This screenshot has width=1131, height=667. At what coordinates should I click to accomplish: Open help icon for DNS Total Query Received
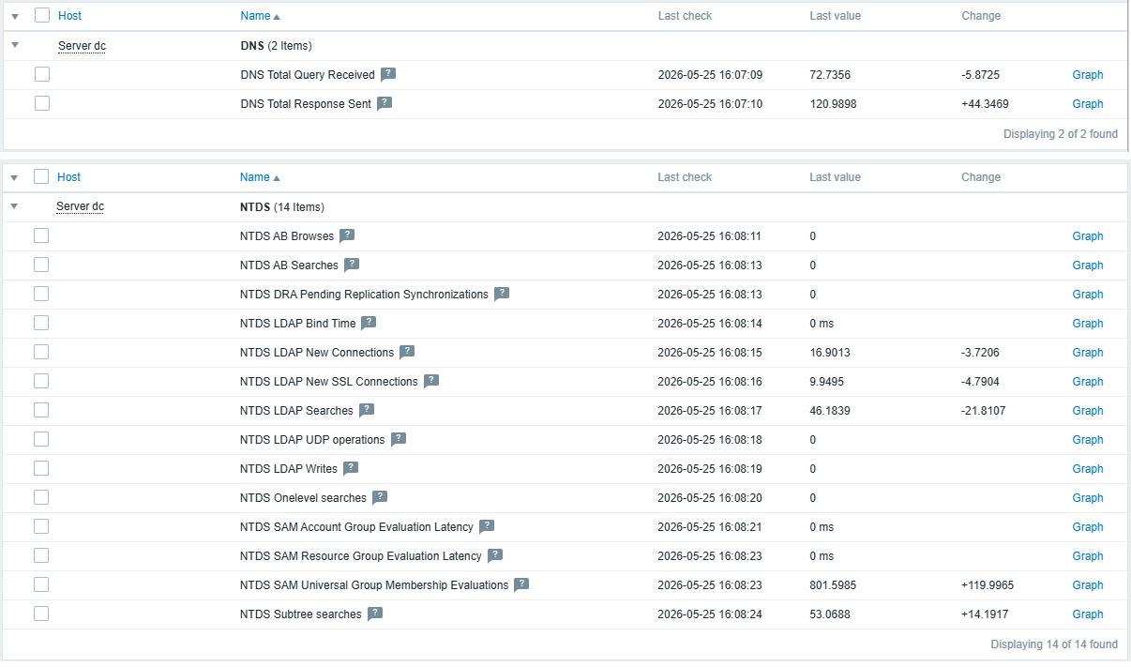point(388,75)
